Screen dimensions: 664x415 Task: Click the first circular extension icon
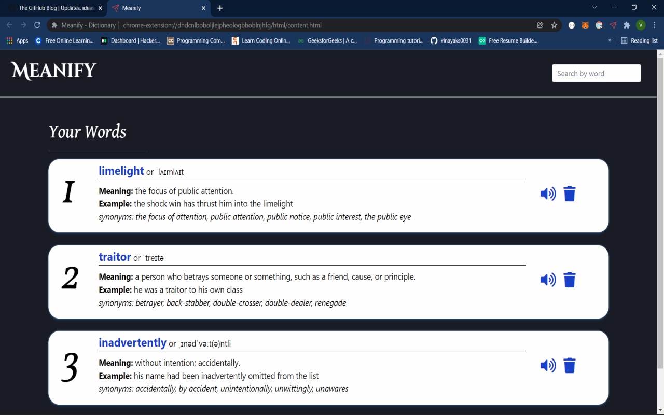(571, 25)
